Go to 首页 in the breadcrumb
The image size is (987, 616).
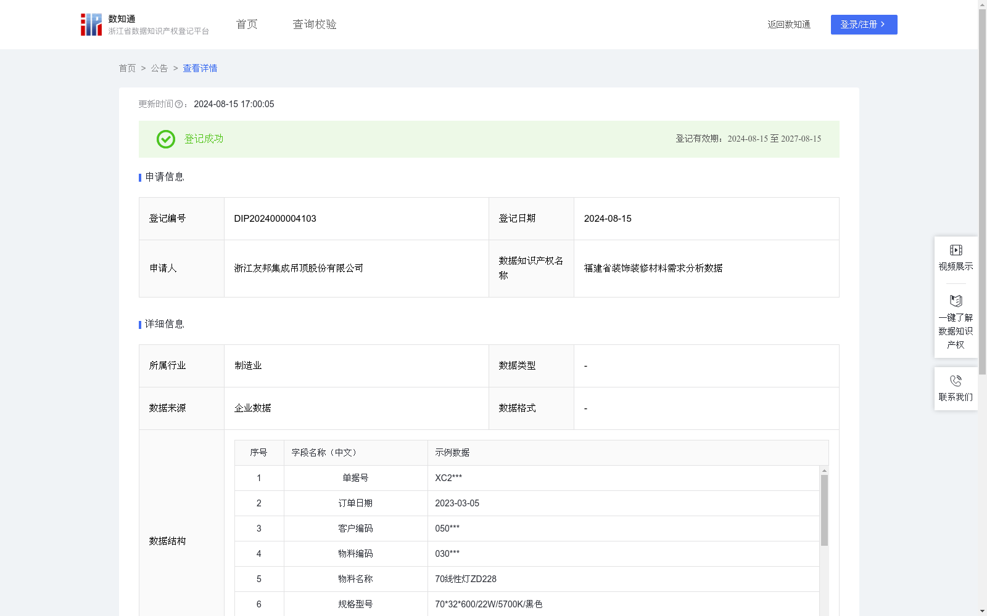127,68
